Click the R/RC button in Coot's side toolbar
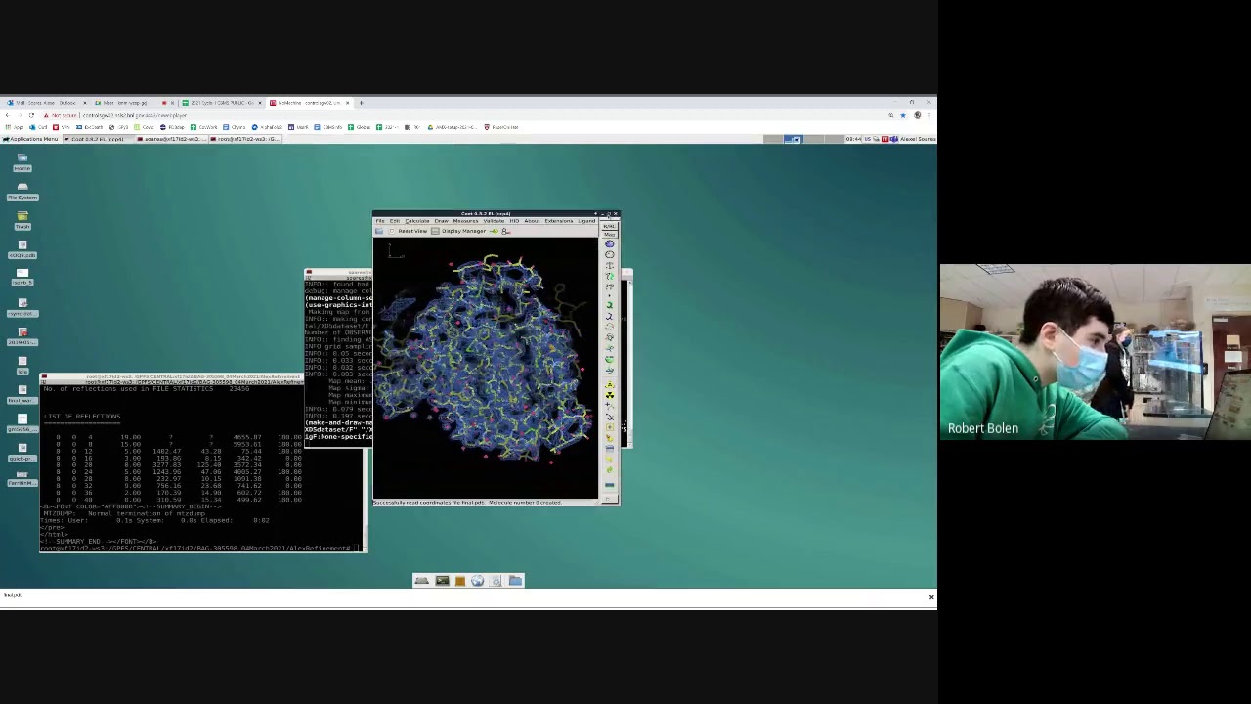 pos(610,226)
